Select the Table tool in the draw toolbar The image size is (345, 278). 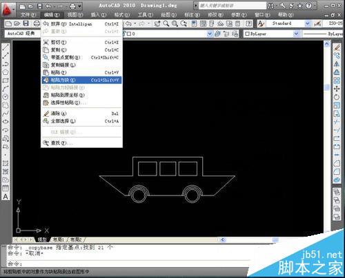(x=6, y=189)
